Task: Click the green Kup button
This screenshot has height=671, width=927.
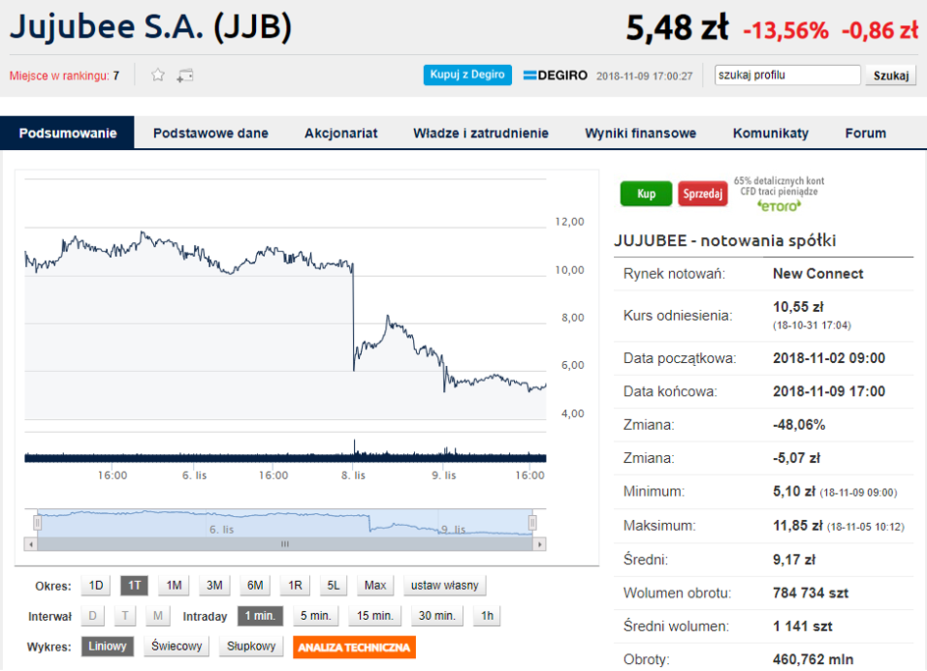Action: 646,194
